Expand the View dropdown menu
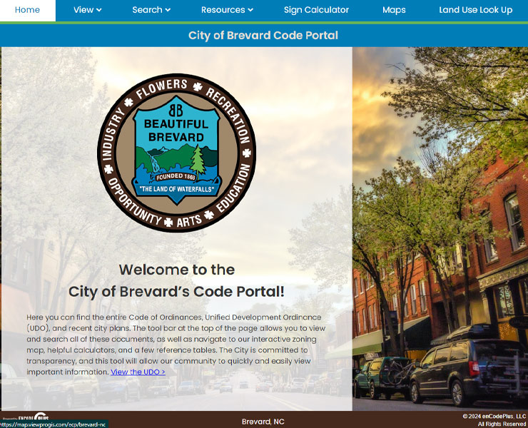 click(x=88, y=10)
